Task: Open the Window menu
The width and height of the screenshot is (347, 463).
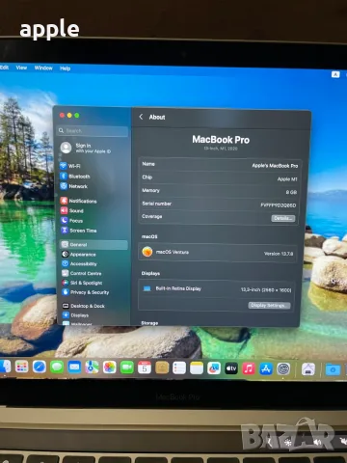Action: (x=43, y=68)
